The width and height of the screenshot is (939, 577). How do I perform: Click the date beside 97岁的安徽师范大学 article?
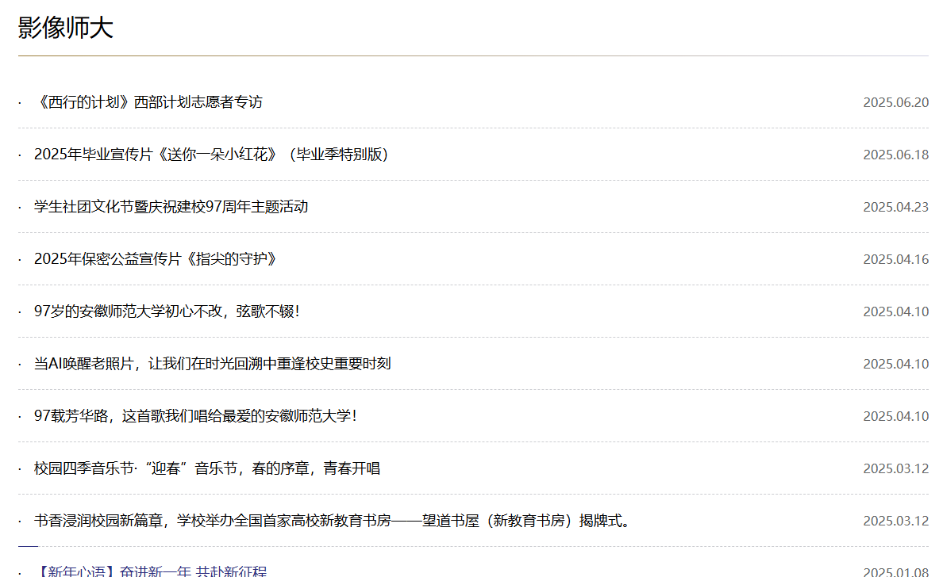click(x=895, y=311)
